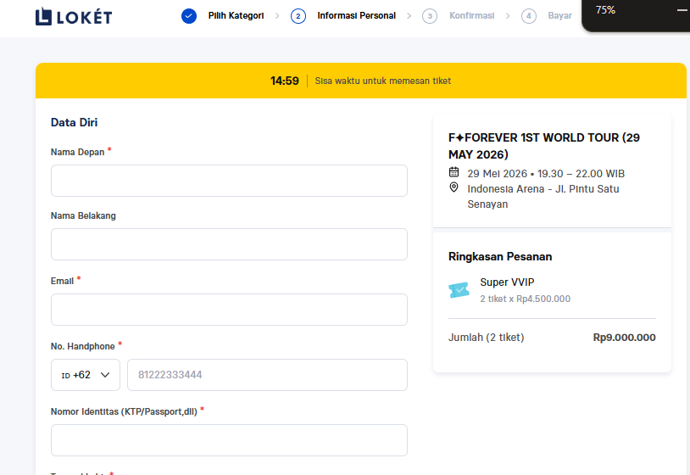The width and height of the screenshot is (690, 475).
Task: Focus the Nama Belakang input field
Action: pos(229,244)
